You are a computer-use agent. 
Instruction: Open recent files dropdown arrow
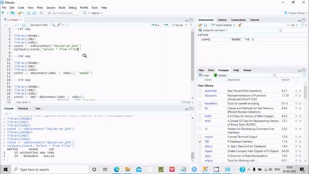coord(24,13)
